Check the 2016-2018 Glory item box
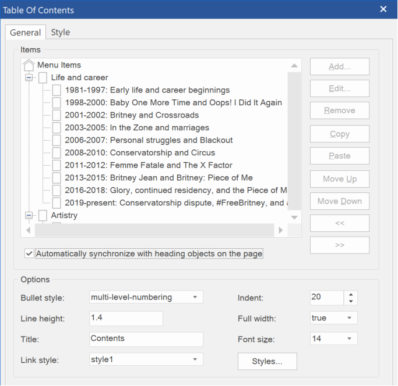Image resolution: width=398 pixels, height=386 pixels. coord(57,191)
